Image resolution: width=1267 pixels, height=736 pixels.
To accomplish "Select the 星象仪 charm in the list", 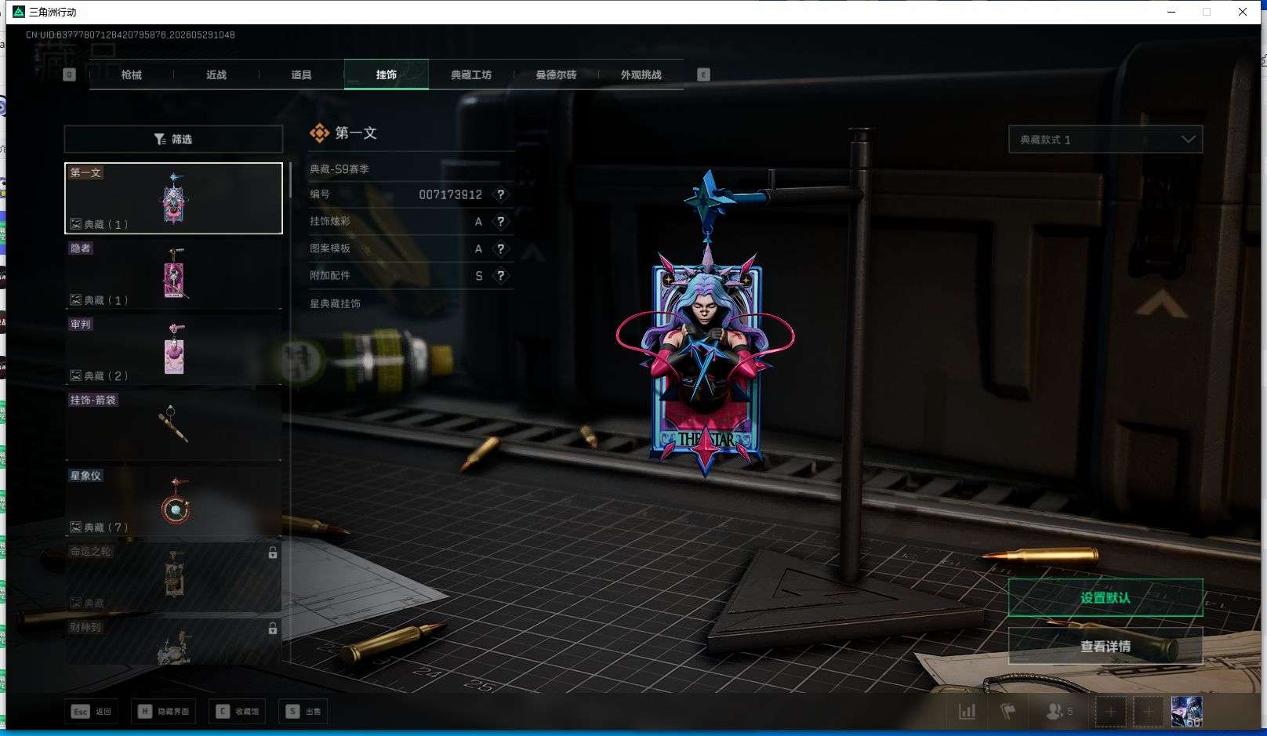I will click(x=173, y=502).
